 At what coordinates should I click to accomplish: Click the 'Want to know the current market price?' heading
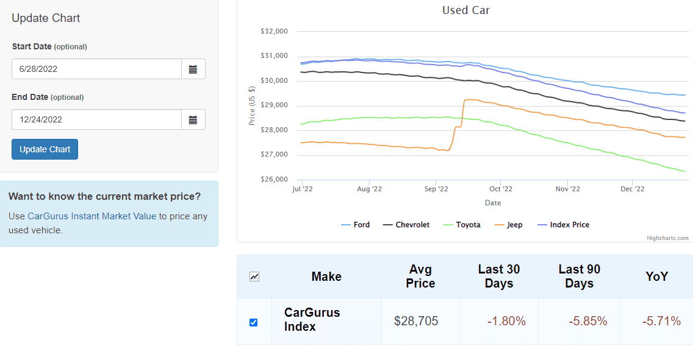tap(105, 196)
